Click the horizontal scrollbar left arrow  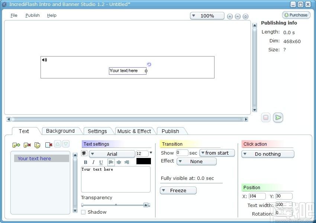point(9,119)
